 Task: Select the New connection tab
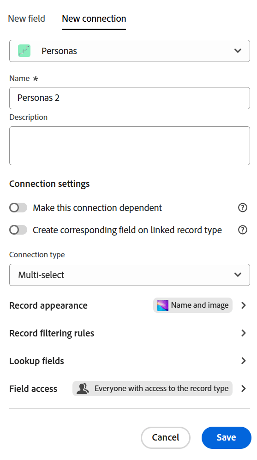pos(94,19)
